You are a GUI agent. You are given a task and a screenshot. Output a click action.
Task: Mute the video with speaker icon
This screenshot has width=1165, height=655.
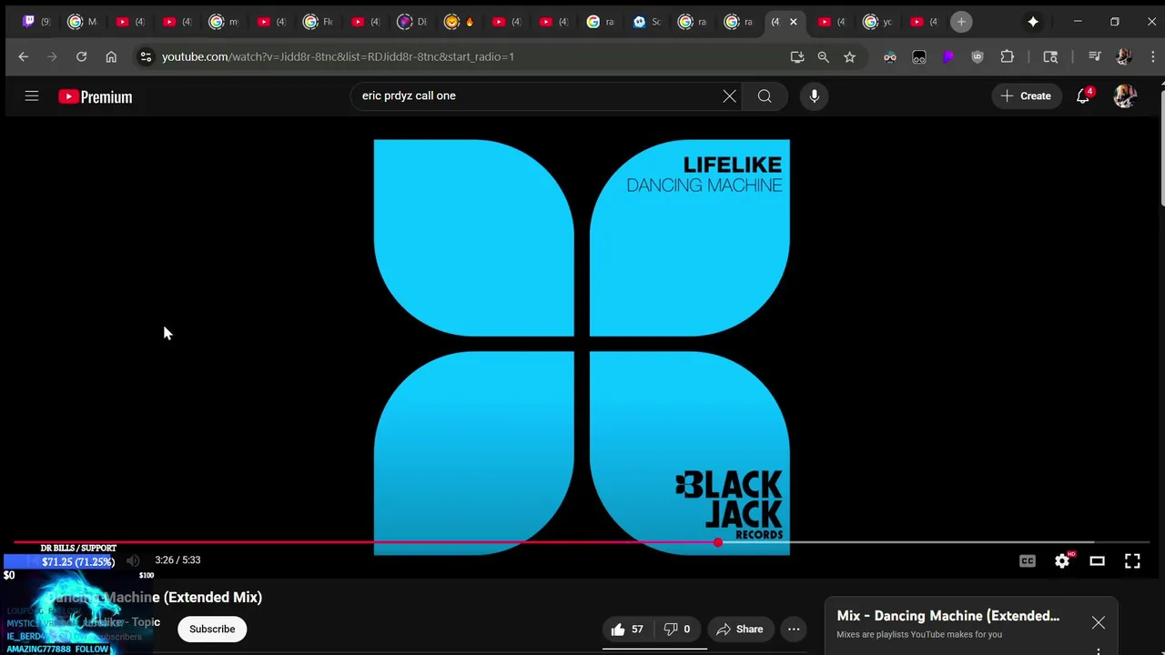coord(133,560)
